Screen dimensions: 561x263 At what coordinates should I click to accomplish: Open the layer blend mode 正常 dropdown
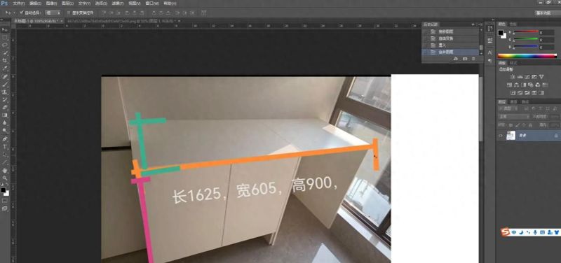point(514,116)
